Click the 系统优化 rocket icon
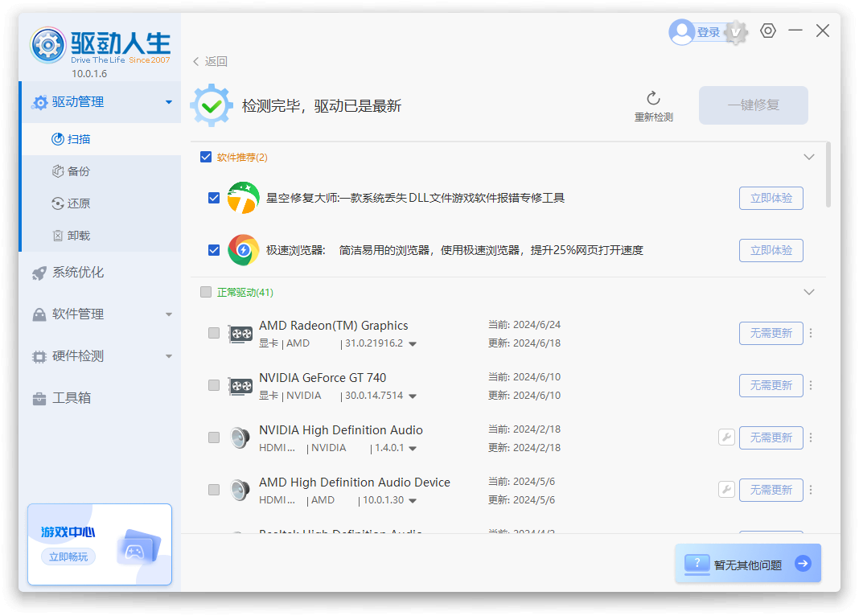859x616 pixels. [39, 273]
